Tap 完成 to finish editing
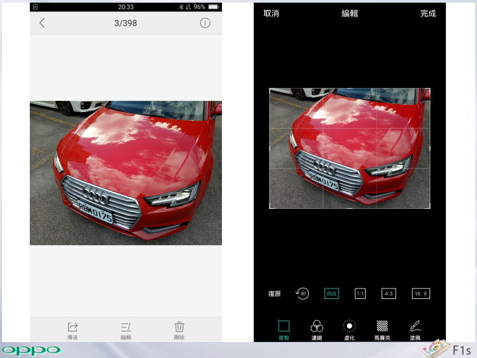Screen dimensions: 477x358 coord(428,13)
